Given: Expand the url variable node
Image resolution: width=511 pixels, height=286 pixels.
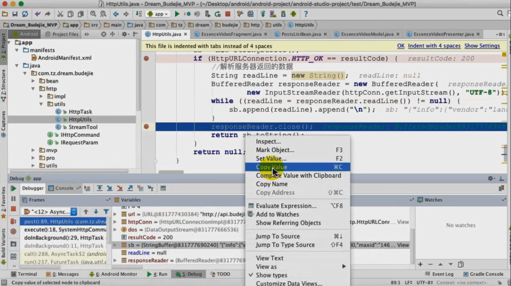Looking at the screenshot, I should pyautogui.click(x=115, y=214).
